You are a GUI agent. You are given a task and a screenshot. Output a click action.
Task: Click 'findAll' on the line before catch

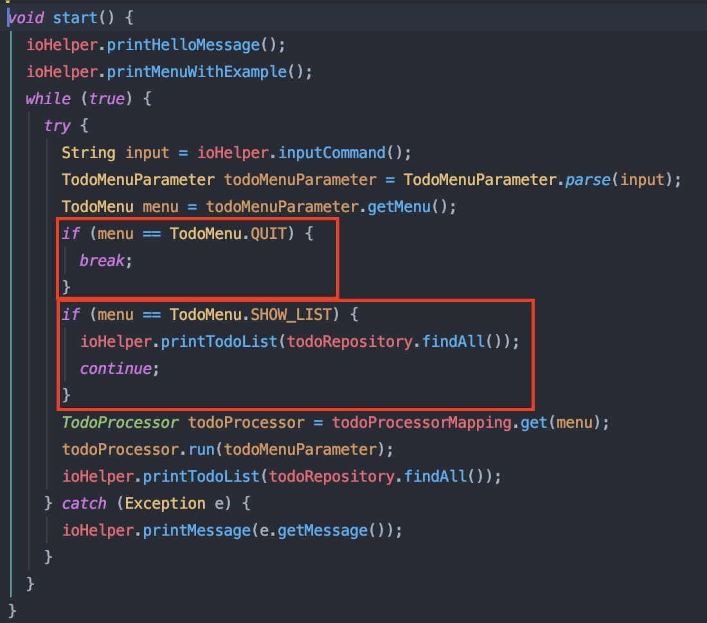[435, 477]
